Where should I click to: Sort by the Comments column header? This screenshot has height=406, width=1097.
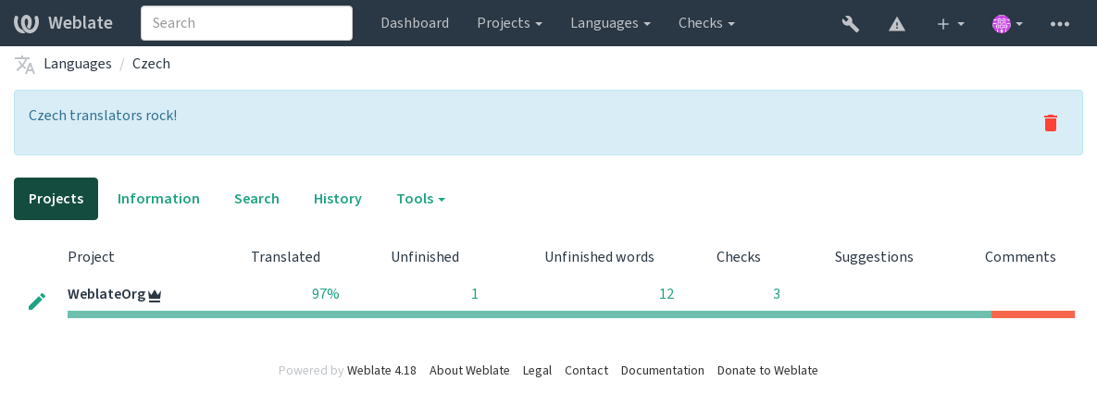(x=1020, y=257)
